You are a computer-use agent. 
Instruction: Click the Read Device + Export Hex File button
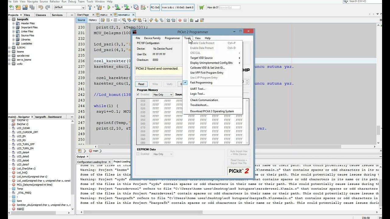(239, 162)
